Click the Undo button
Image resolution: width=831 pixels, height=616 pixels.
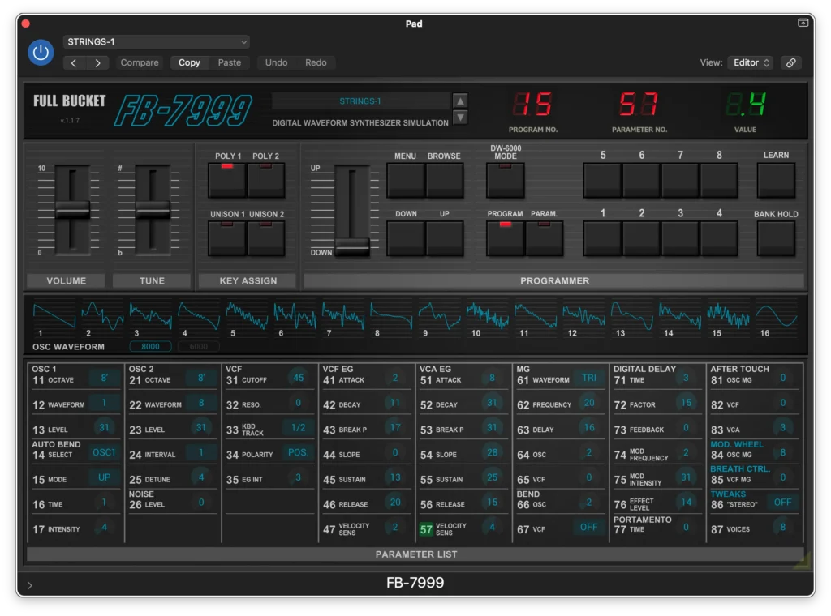276,62
